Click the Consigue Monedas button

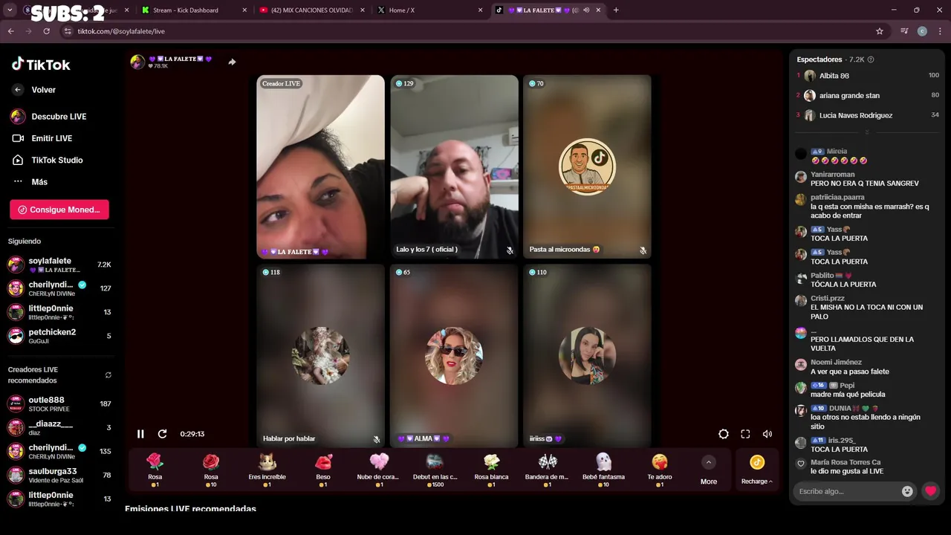(59, 210)
